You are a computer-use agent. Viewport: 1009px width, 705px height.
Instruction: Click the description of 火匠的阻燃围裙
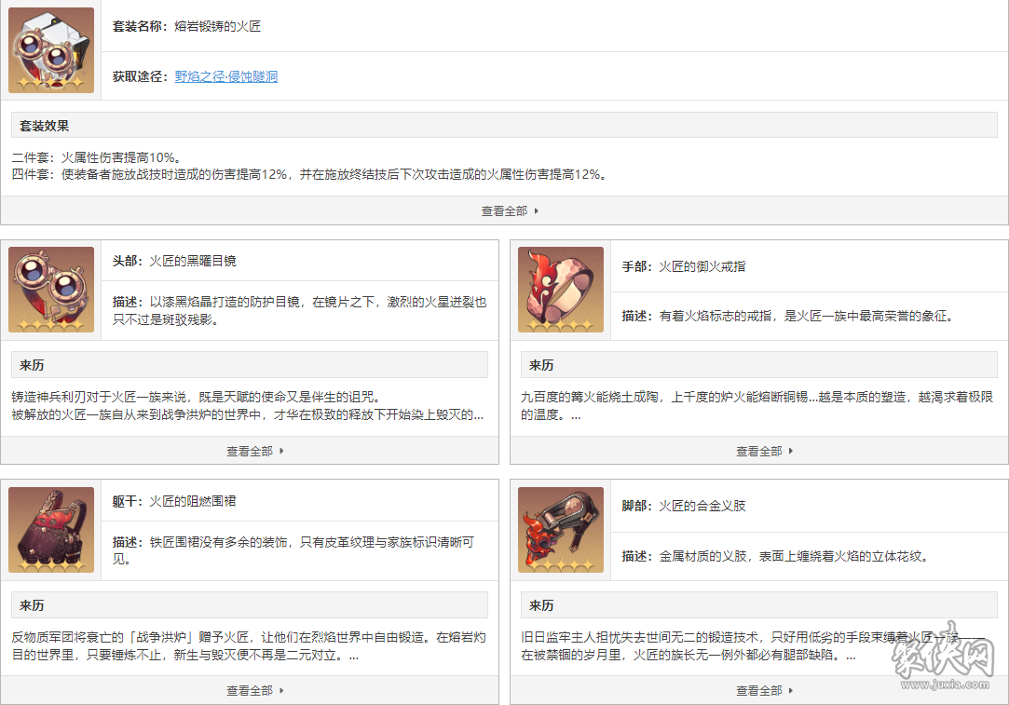tap(293, 550)
